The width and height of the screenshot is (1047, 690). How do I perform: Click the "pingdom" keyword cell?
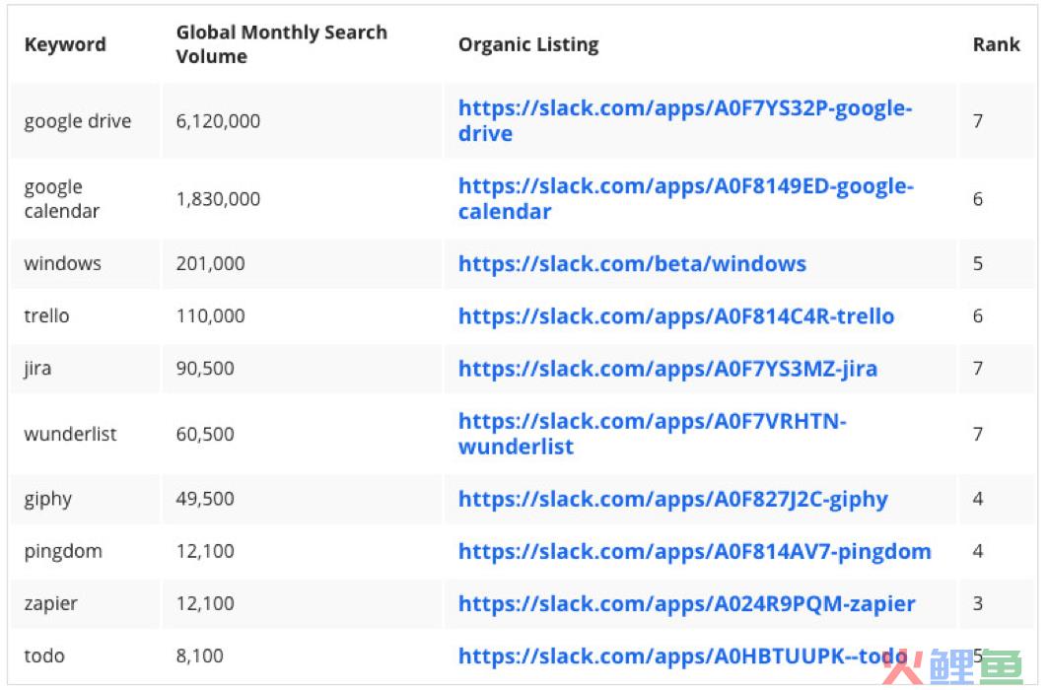pyautogui.click(x=63, y=551)
